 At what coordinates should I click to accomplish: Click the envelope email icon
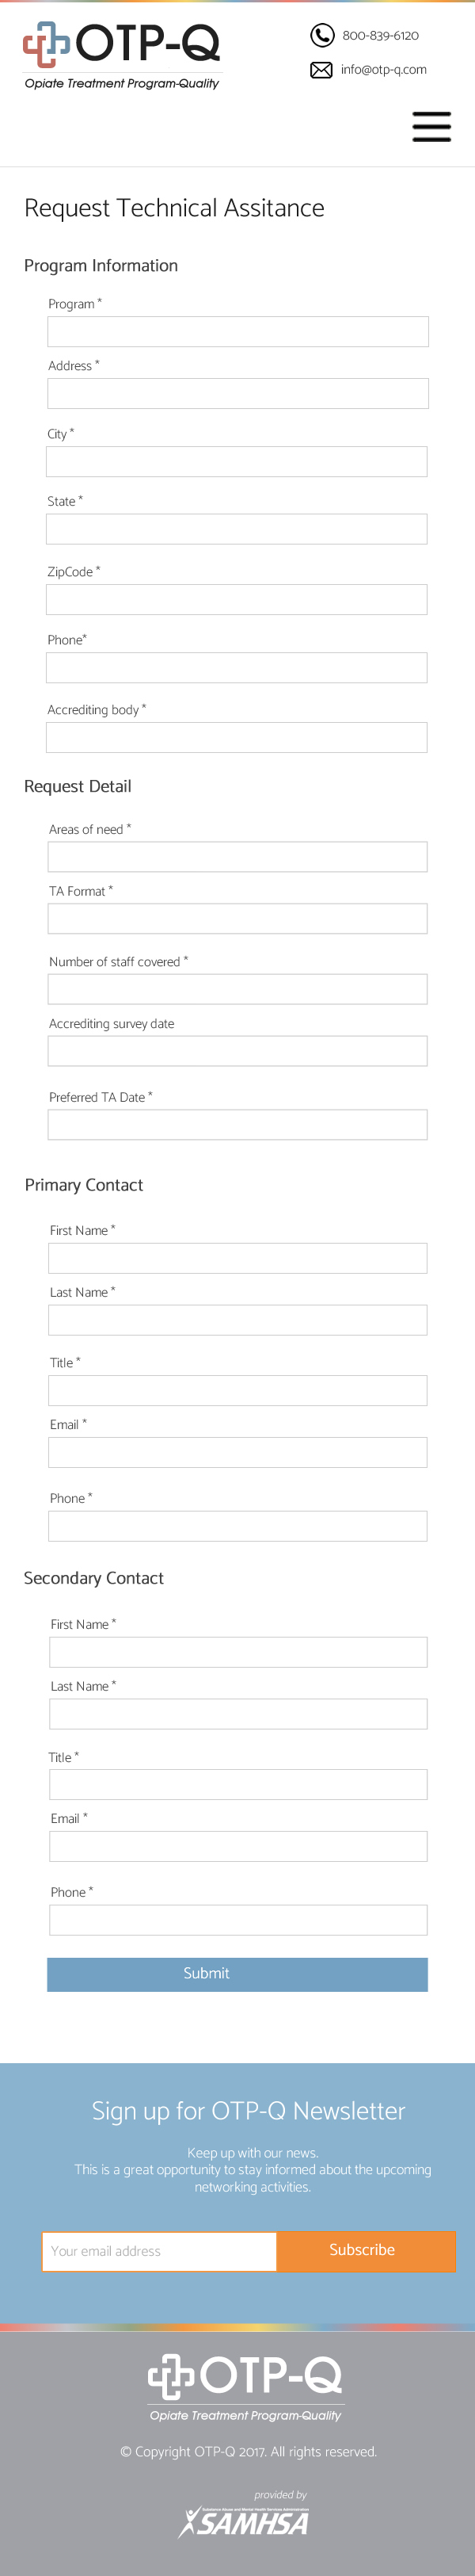coord(321,70)
